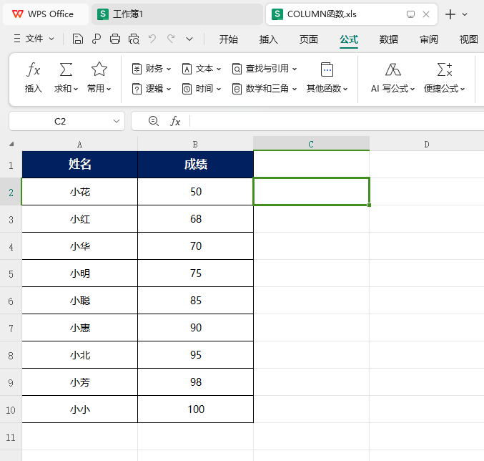The image size is (484, 461).
Task: Switch to the 插入 ribbon tab
Action: click(269, 39)
